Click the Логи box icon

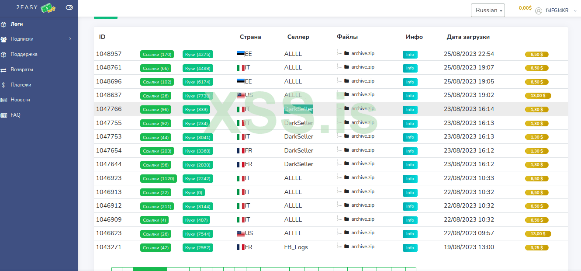click(3, 24)
